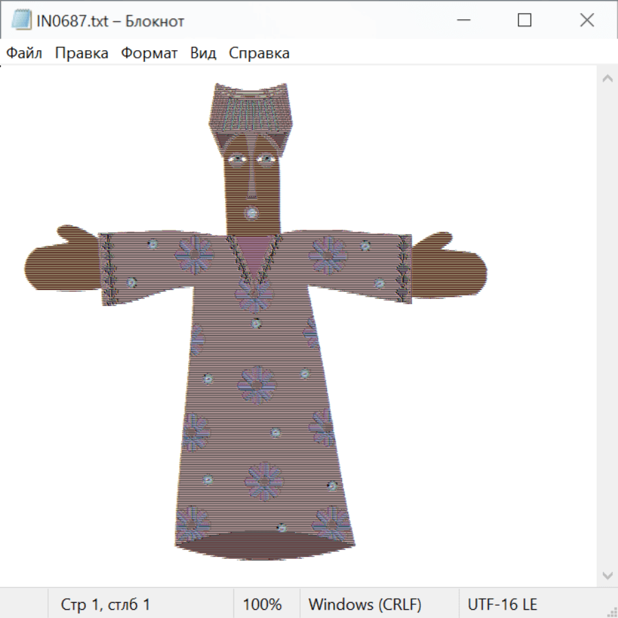Open the Формат menu
The height and width of the screenshot is (618, 618).
pyautogui.click(x=149, y=54)
